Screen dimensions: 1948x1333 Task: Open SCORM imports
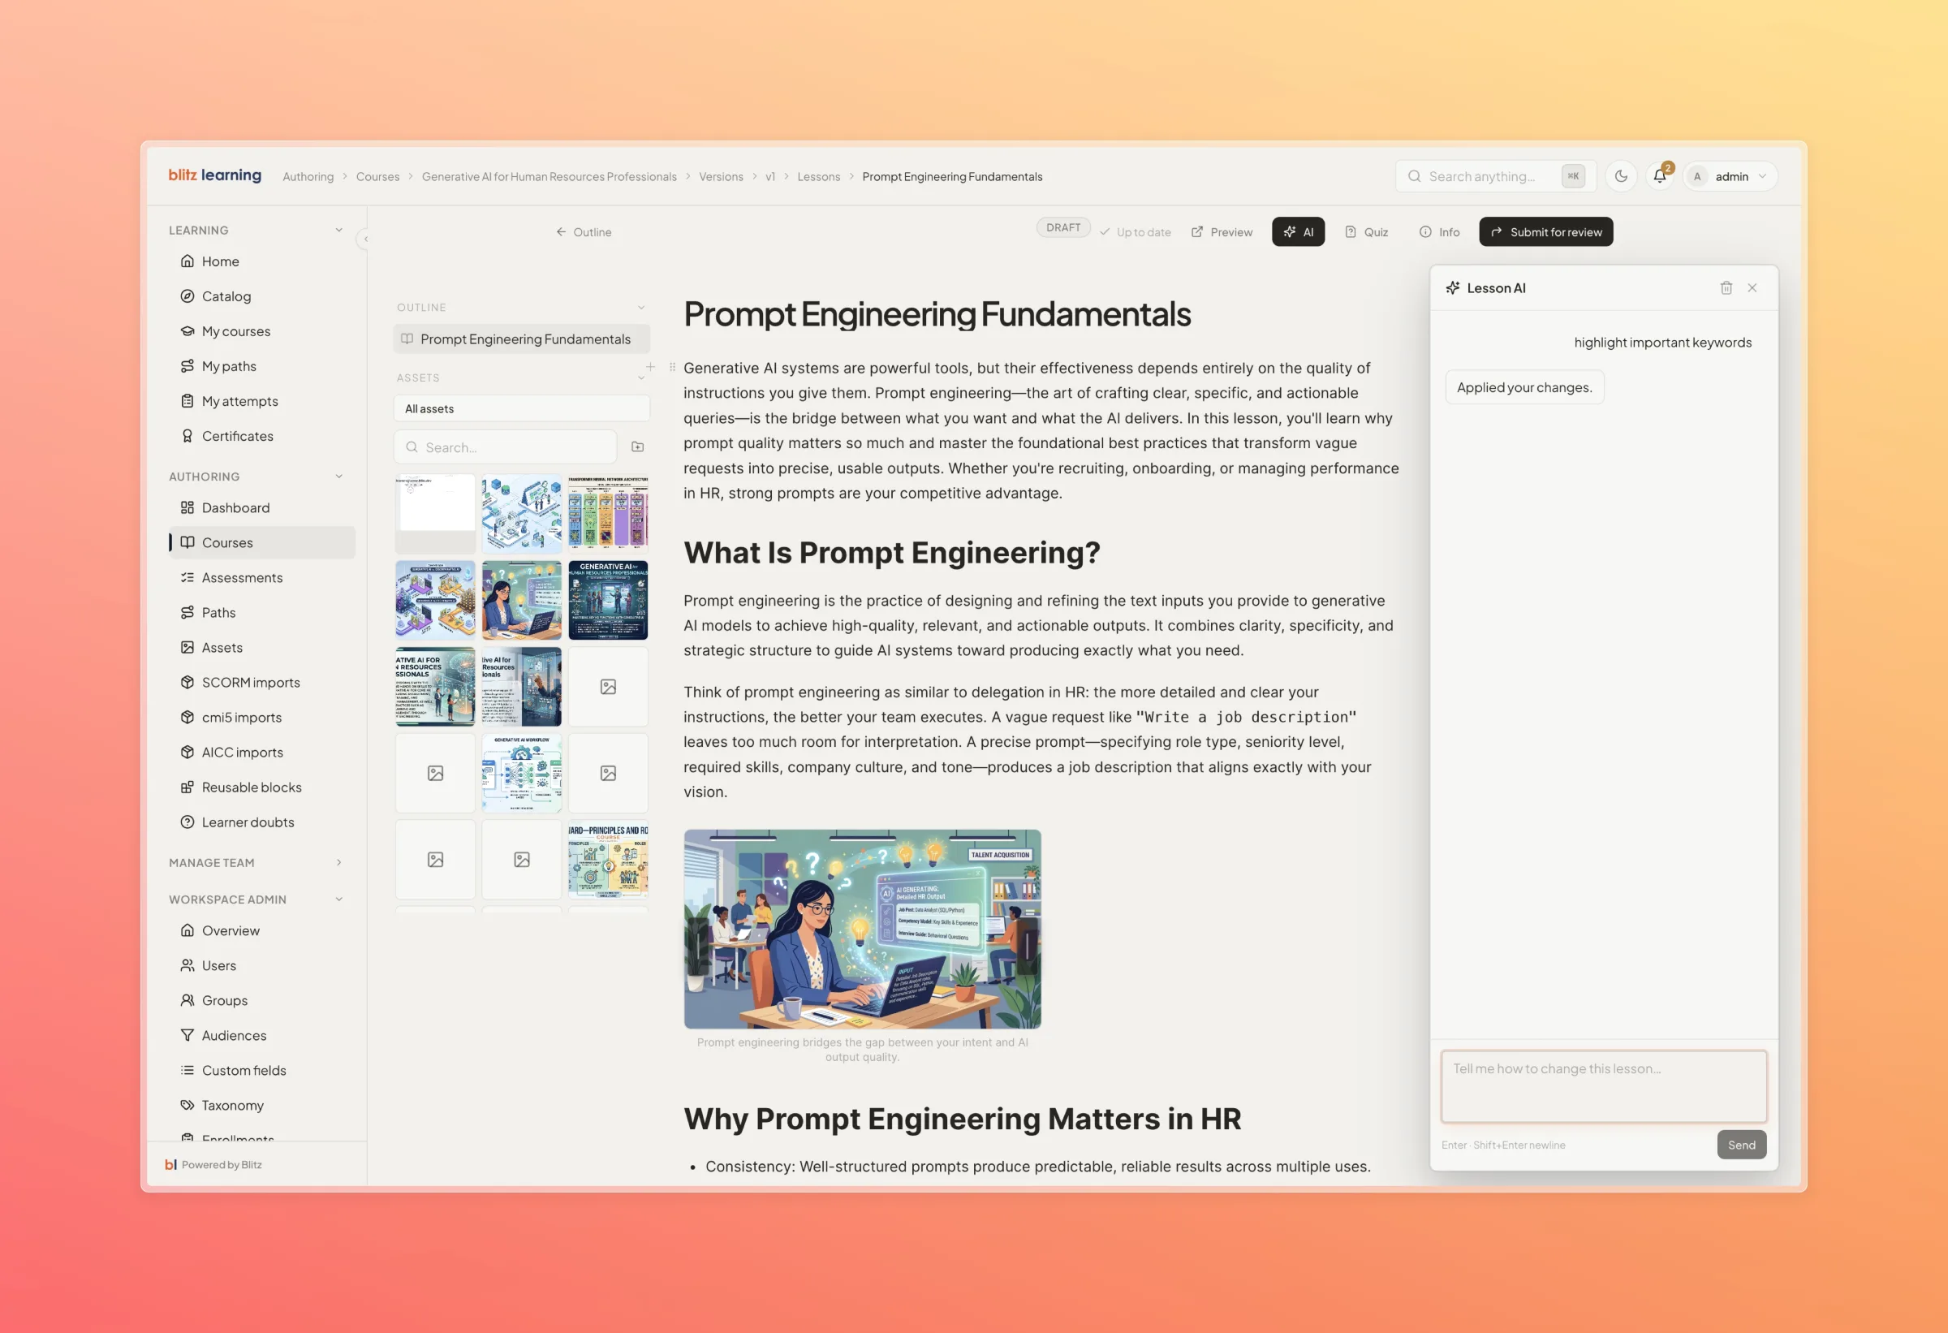(x=261, y=683)
